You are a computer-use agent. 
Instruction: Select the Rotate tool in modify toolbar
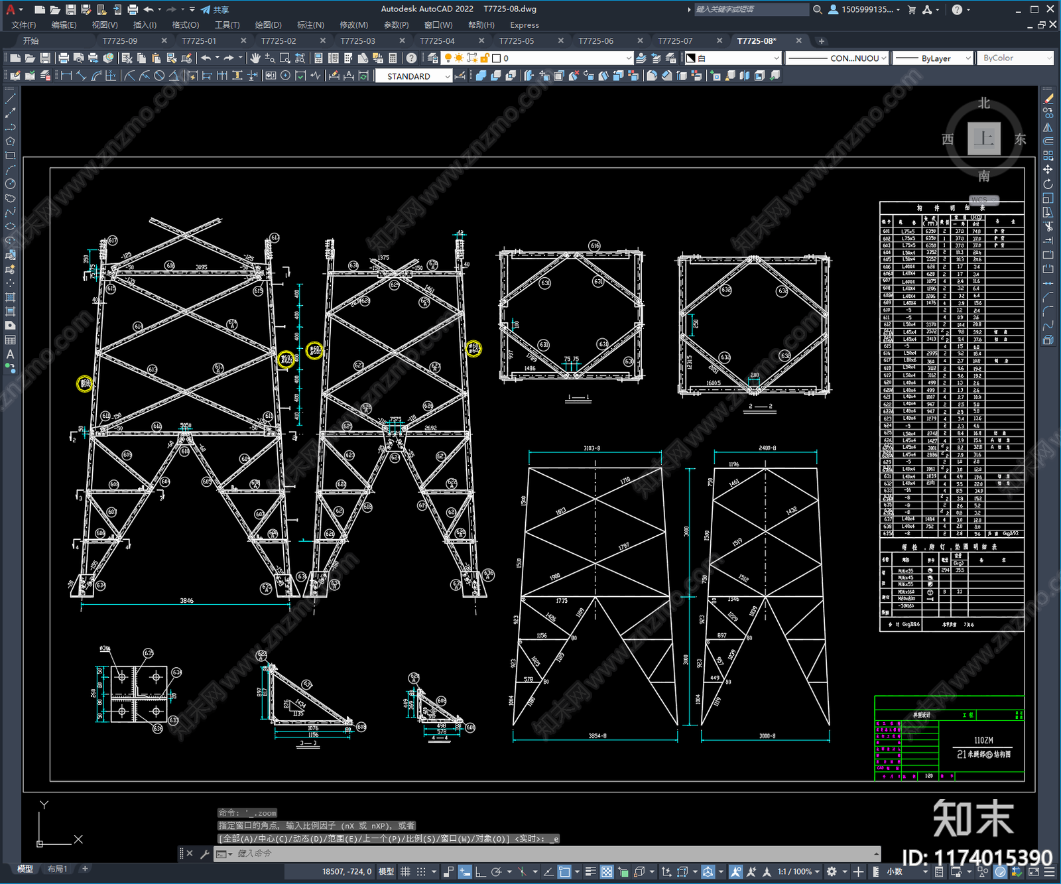click(1048, 184)
